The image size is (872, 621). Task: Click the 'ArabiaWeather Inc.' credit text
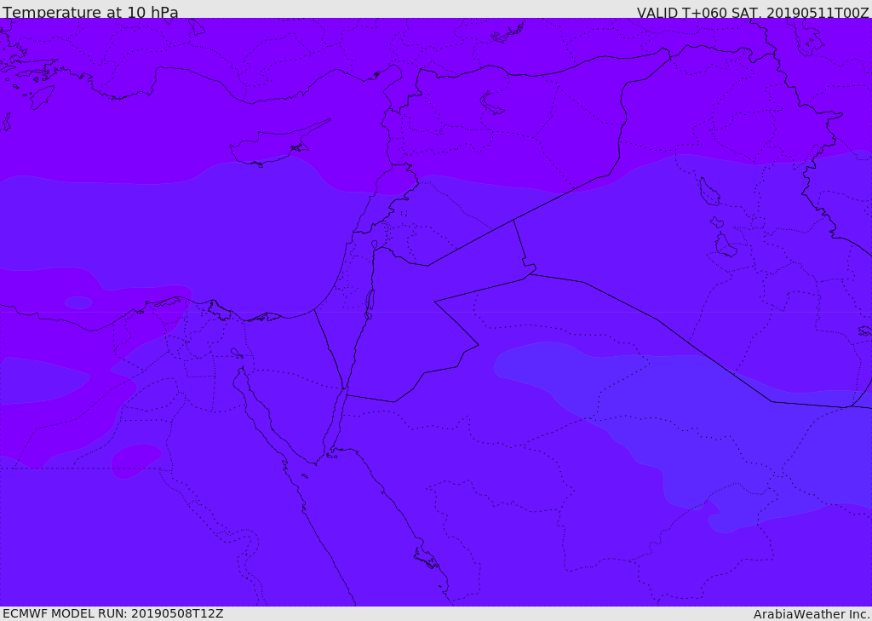pos(812,614)
